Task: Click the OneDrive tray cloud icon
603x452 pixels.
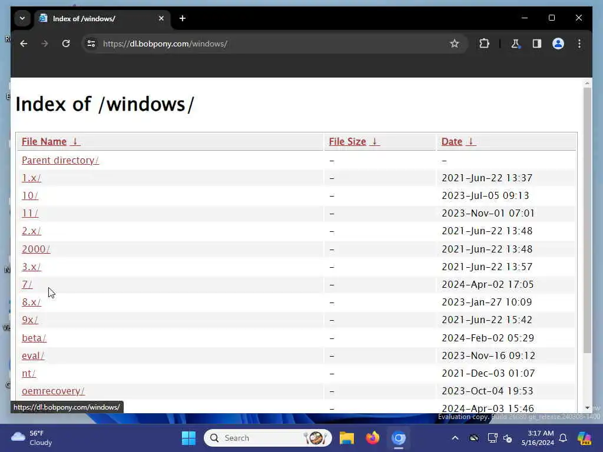Action: point(474,438)
